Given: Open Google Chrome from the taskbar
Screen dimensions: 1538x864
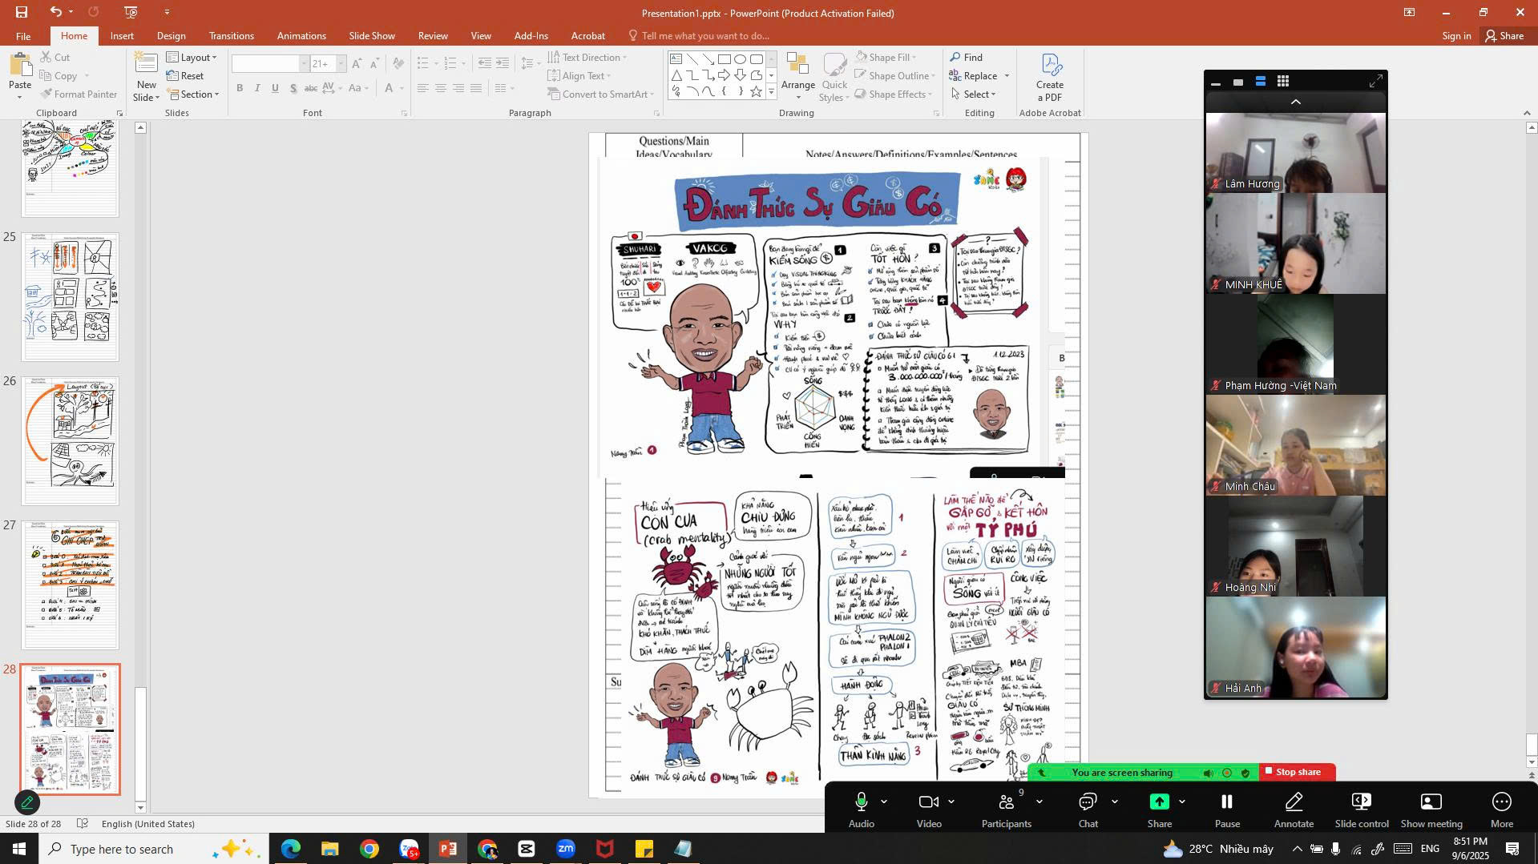Looking at the screenshot, I should [x=369, y=849].
